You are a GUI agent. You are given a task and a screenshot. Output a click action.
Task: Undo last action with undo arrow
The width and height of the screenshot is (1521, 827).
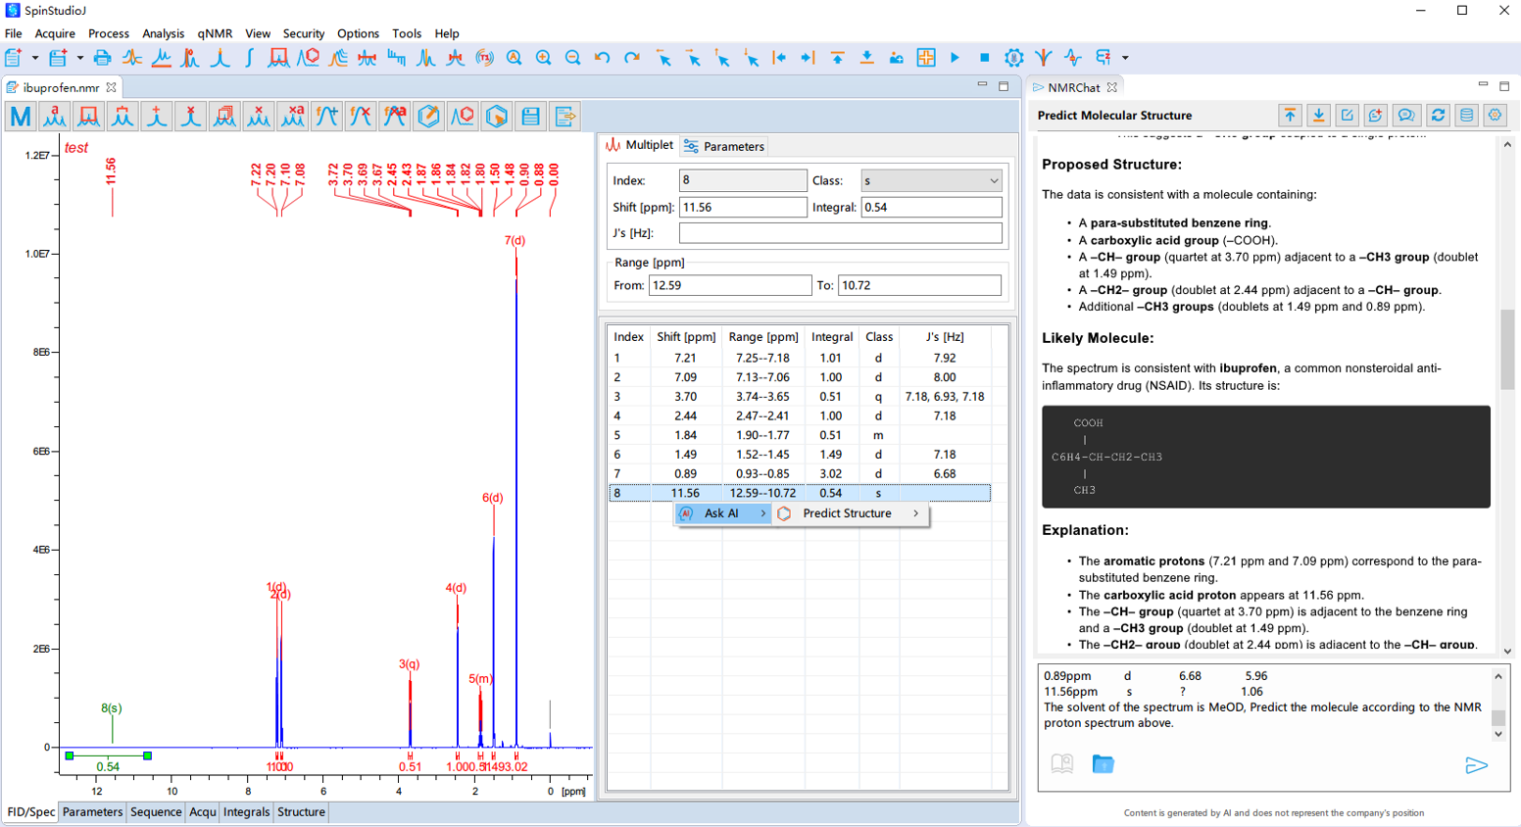pos(602,58)
